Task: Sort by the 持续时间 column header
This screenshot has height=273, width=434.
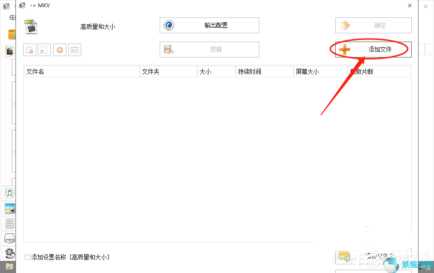Action: click(x=264, y=72)
